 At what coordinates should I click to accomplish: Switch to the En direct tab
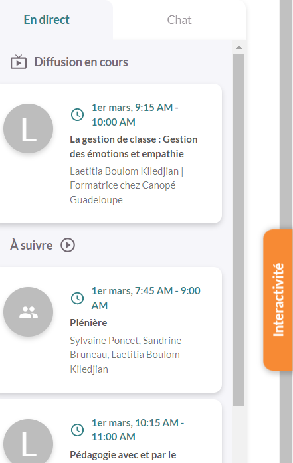[x=47, y=20]
